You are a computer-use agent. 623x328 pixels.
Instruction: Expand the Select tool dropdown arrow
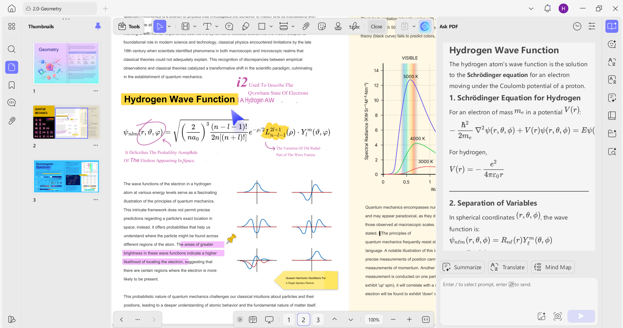click(170, 26)
